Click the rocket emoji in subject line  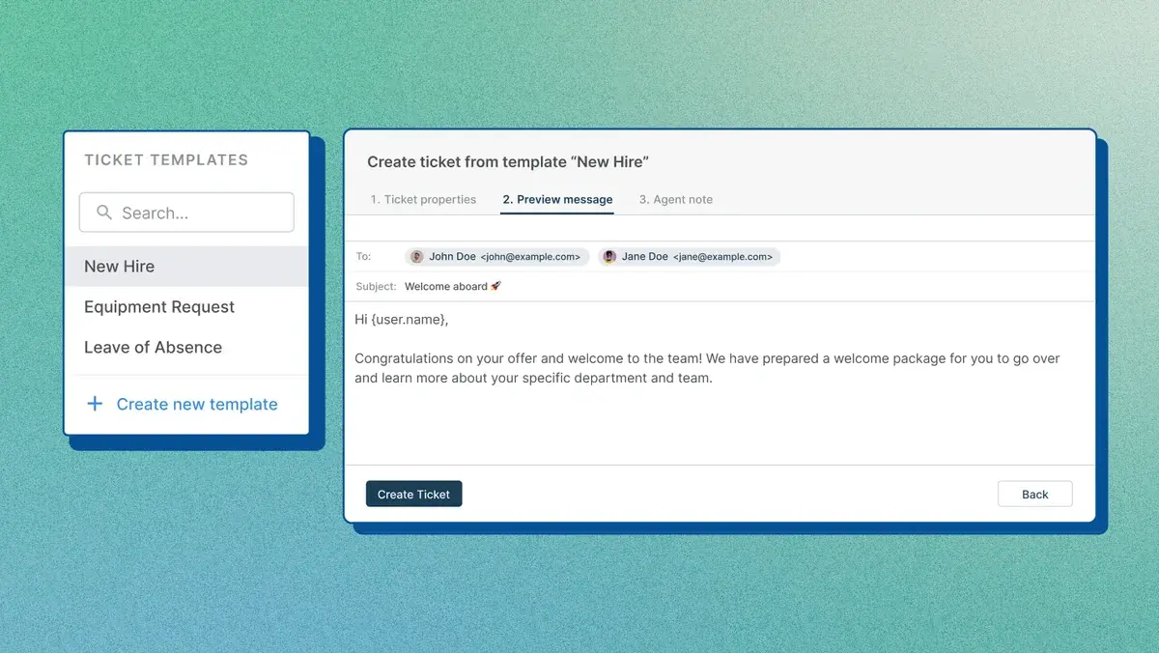(x=496, y=287)
